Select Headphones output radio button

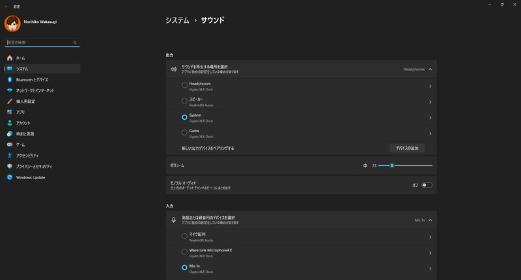[x=184, y=85]
